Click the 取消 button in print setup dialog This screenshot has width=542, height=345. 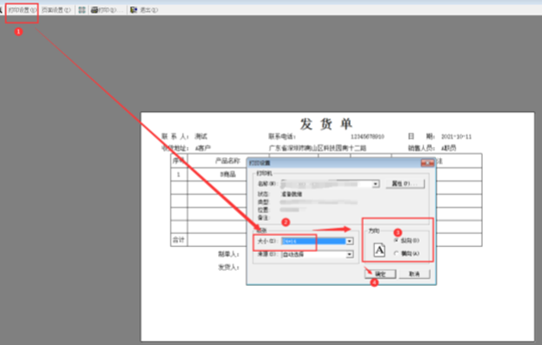(x=414, y=274)
